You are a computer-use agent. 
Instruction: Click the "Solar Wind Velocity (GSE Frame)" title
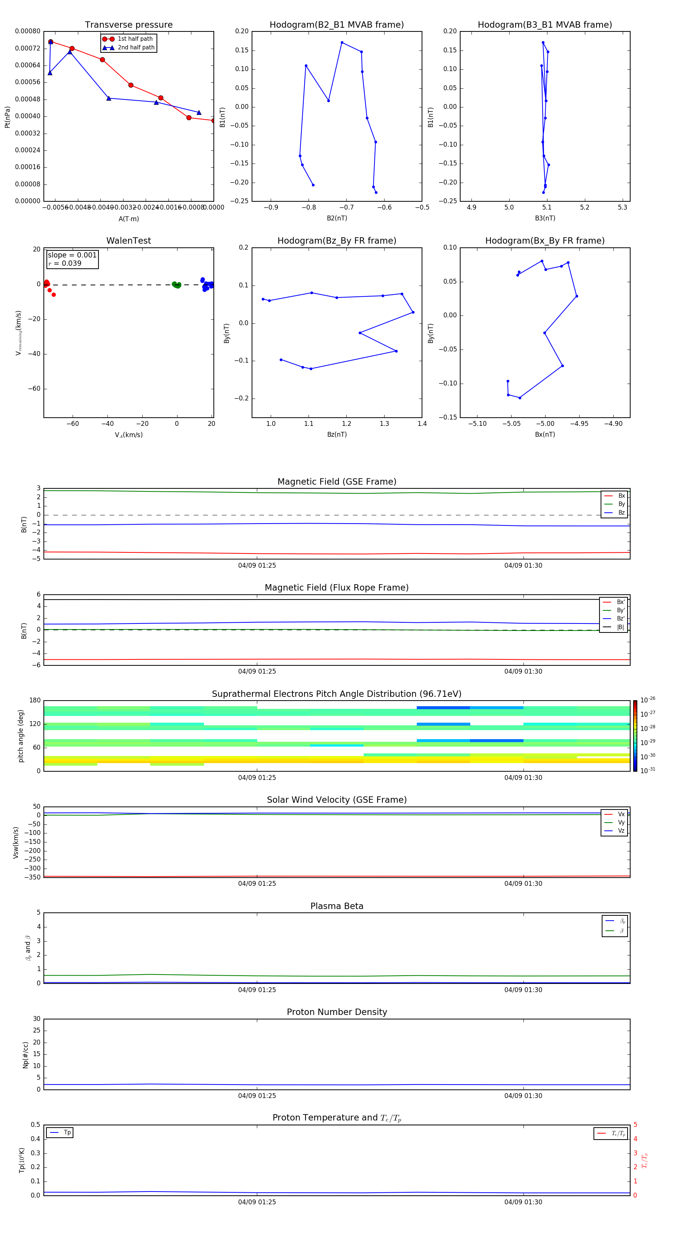337,800
